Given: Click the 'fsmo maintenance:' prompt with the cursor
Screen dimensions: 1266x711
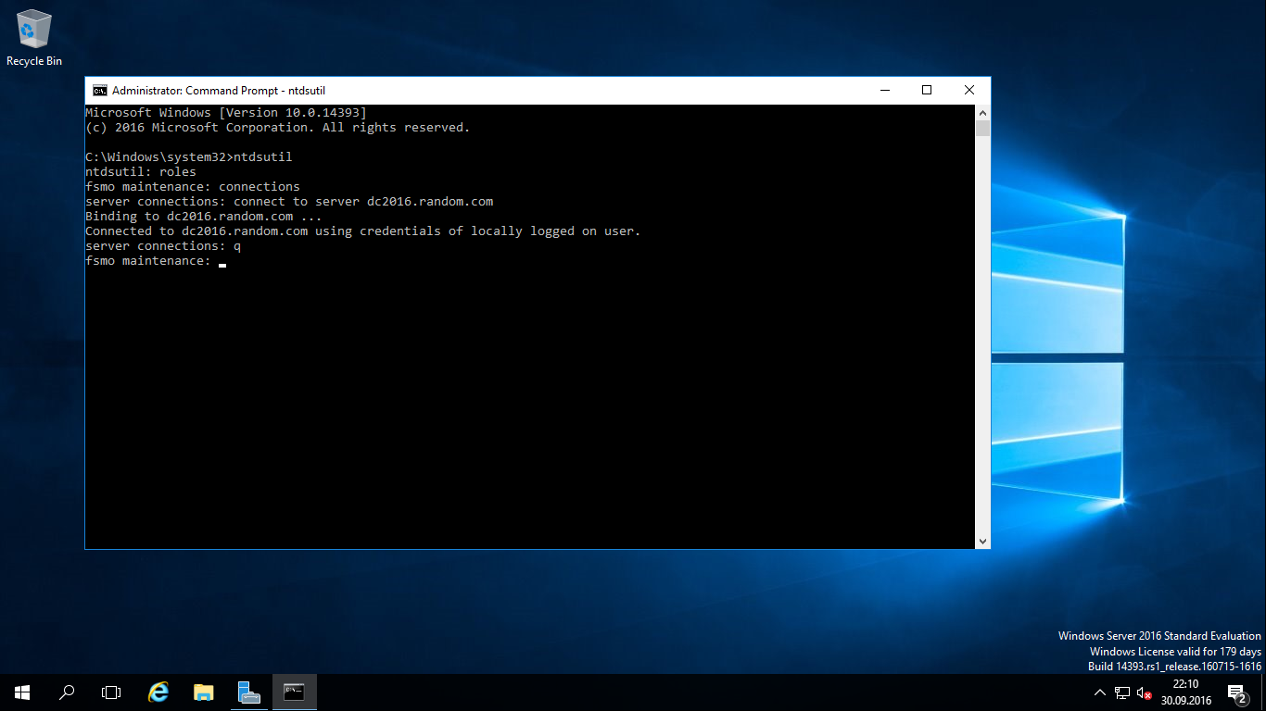Looking at the screenshot, I should 156,261.
